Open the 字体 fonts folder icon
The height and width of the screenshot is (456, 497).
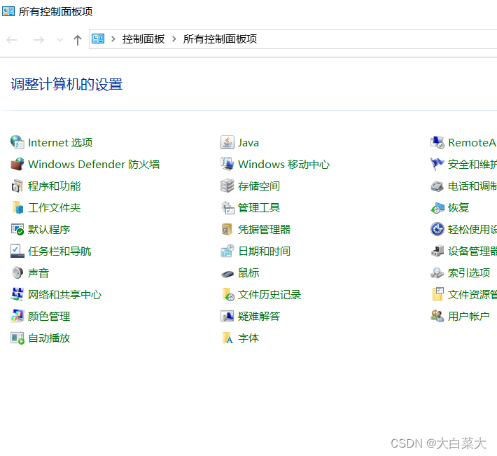[227, 338]
